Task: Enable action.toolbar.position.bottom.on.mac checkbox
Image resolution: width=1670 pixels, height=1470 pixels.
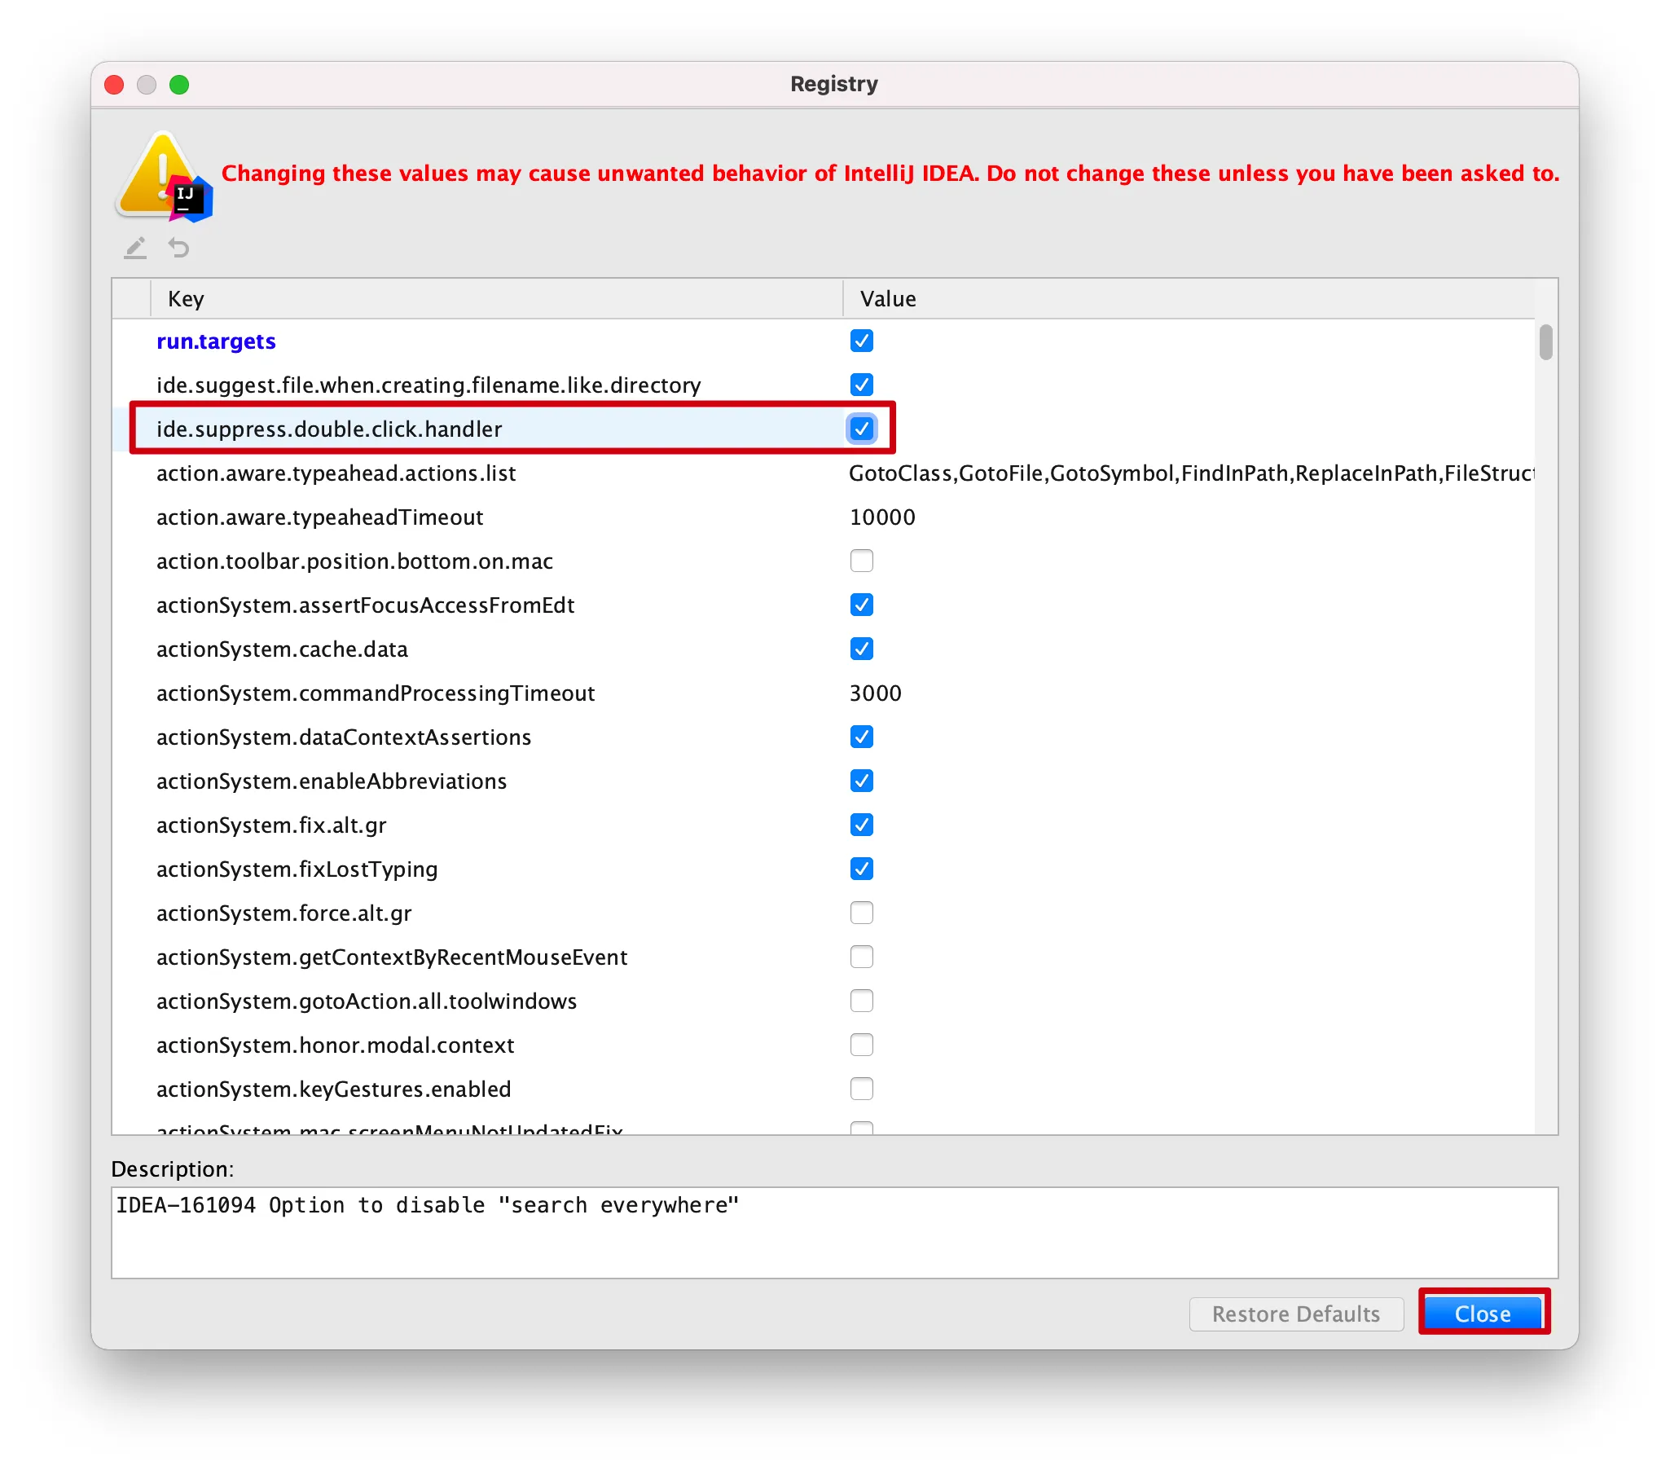Action: pyautogui.click(x=861, y=561)
